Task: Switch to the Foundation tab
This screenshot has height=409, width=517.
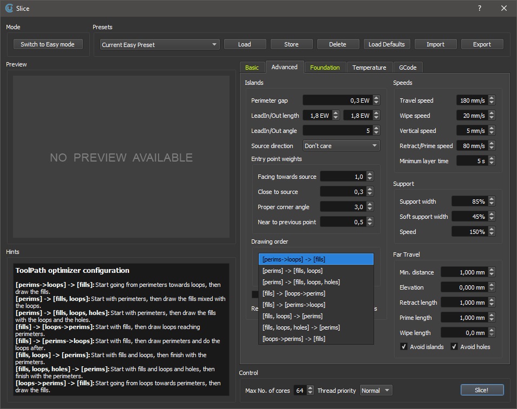Action: pyautogui.click(x=325, y=68)
